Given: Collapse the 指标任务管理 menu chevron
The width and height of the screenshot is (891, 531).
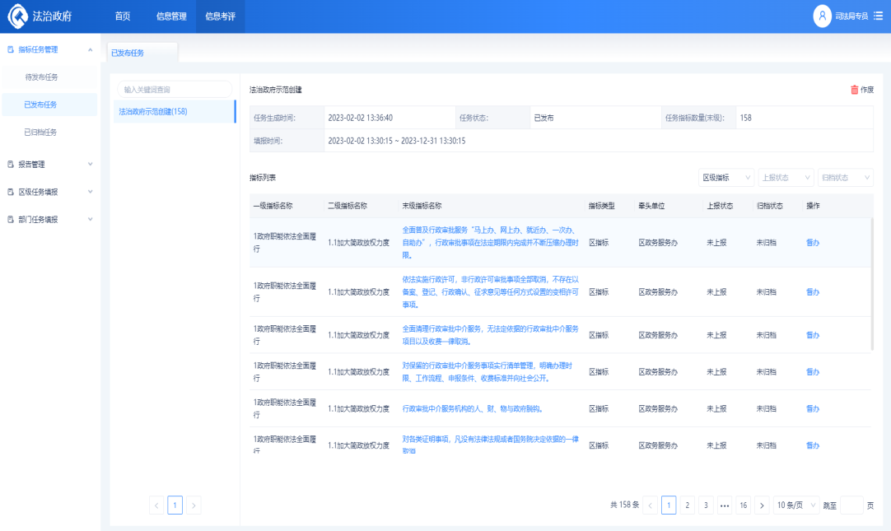Looking at the screenshot, I should pos(90,49).
